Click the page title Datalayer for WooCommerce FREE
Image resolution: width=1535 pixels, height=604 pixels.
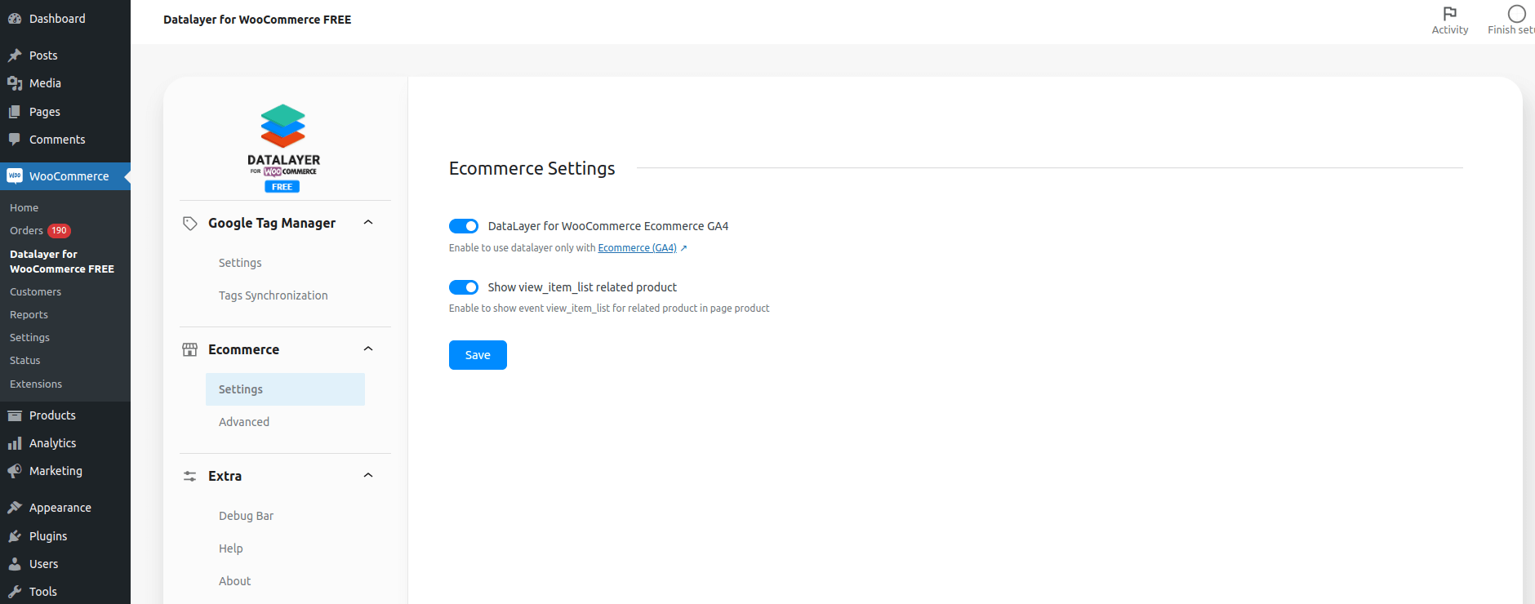[x=257, y=20]
